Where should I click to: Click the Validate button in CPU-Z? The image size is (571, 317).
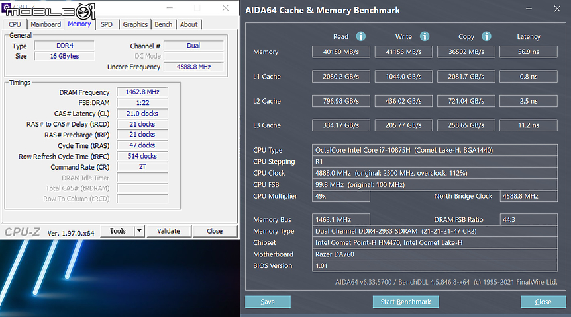(x=168, y=231)
